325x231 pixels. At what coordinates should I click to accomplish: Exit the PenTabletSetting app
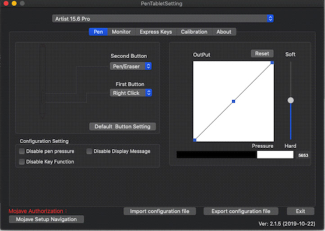[301, 211]
